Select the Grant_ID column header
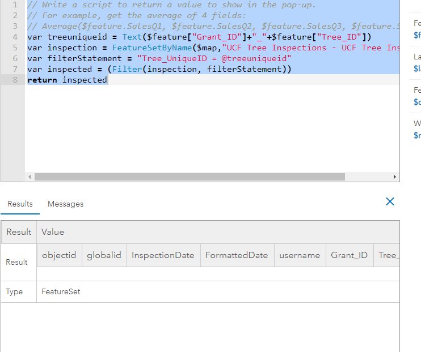421x352 pixels. 349,255
